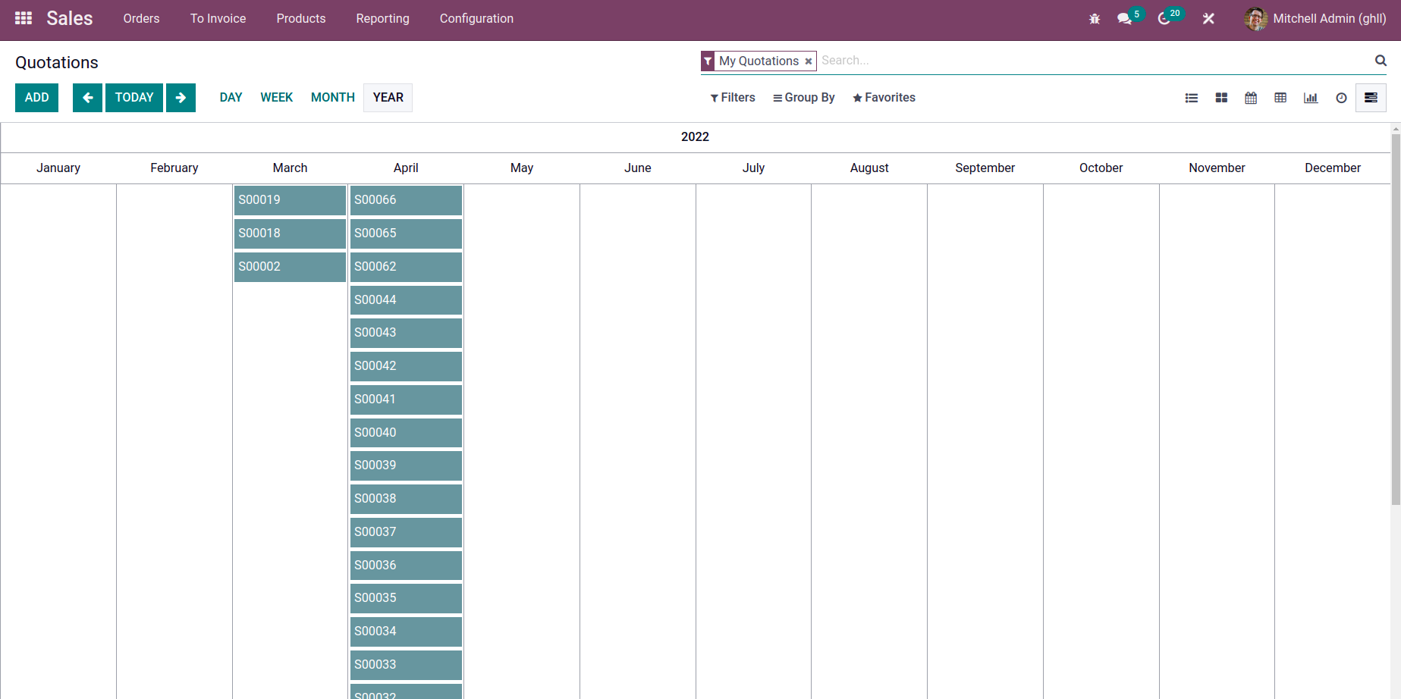Open quotation S00033 in April

[x=406, y=665]
